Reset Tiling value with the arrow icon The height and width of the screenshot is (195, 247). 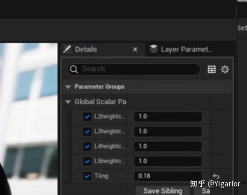(x=216, y=176)
